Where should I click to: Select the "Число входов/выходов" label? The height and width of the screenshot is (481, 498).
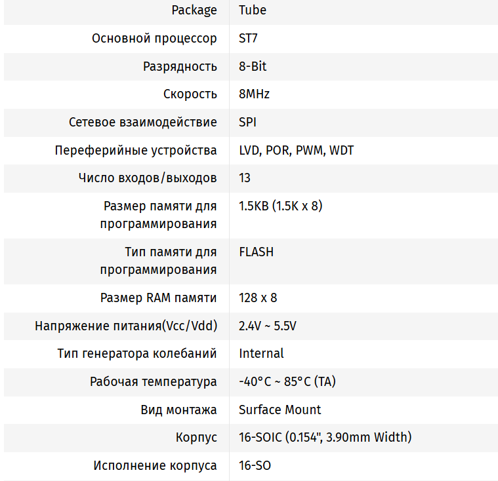coord(147,178)
